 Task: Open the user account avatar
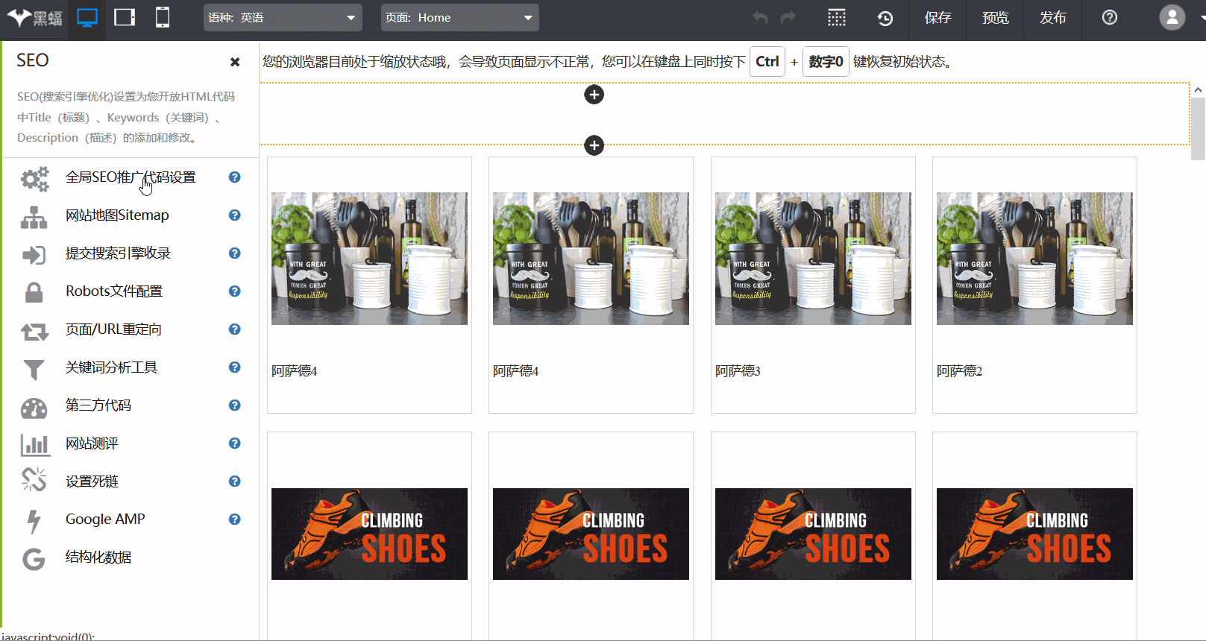click(1172, 18)
